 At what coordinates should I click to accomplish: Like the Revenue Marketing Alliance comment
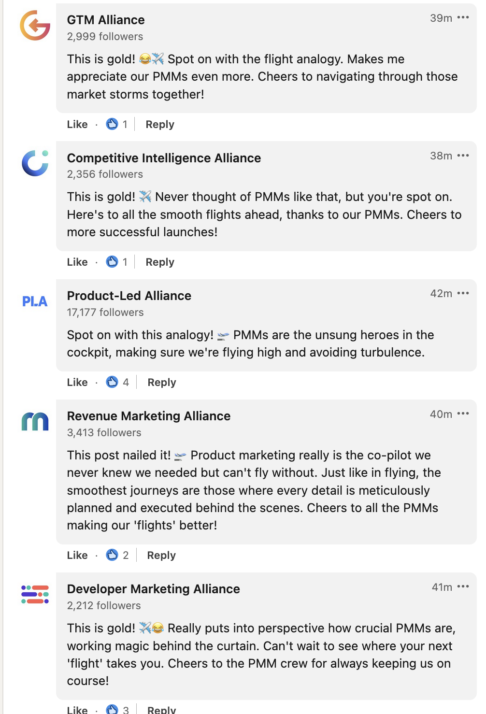coord(77,555)
